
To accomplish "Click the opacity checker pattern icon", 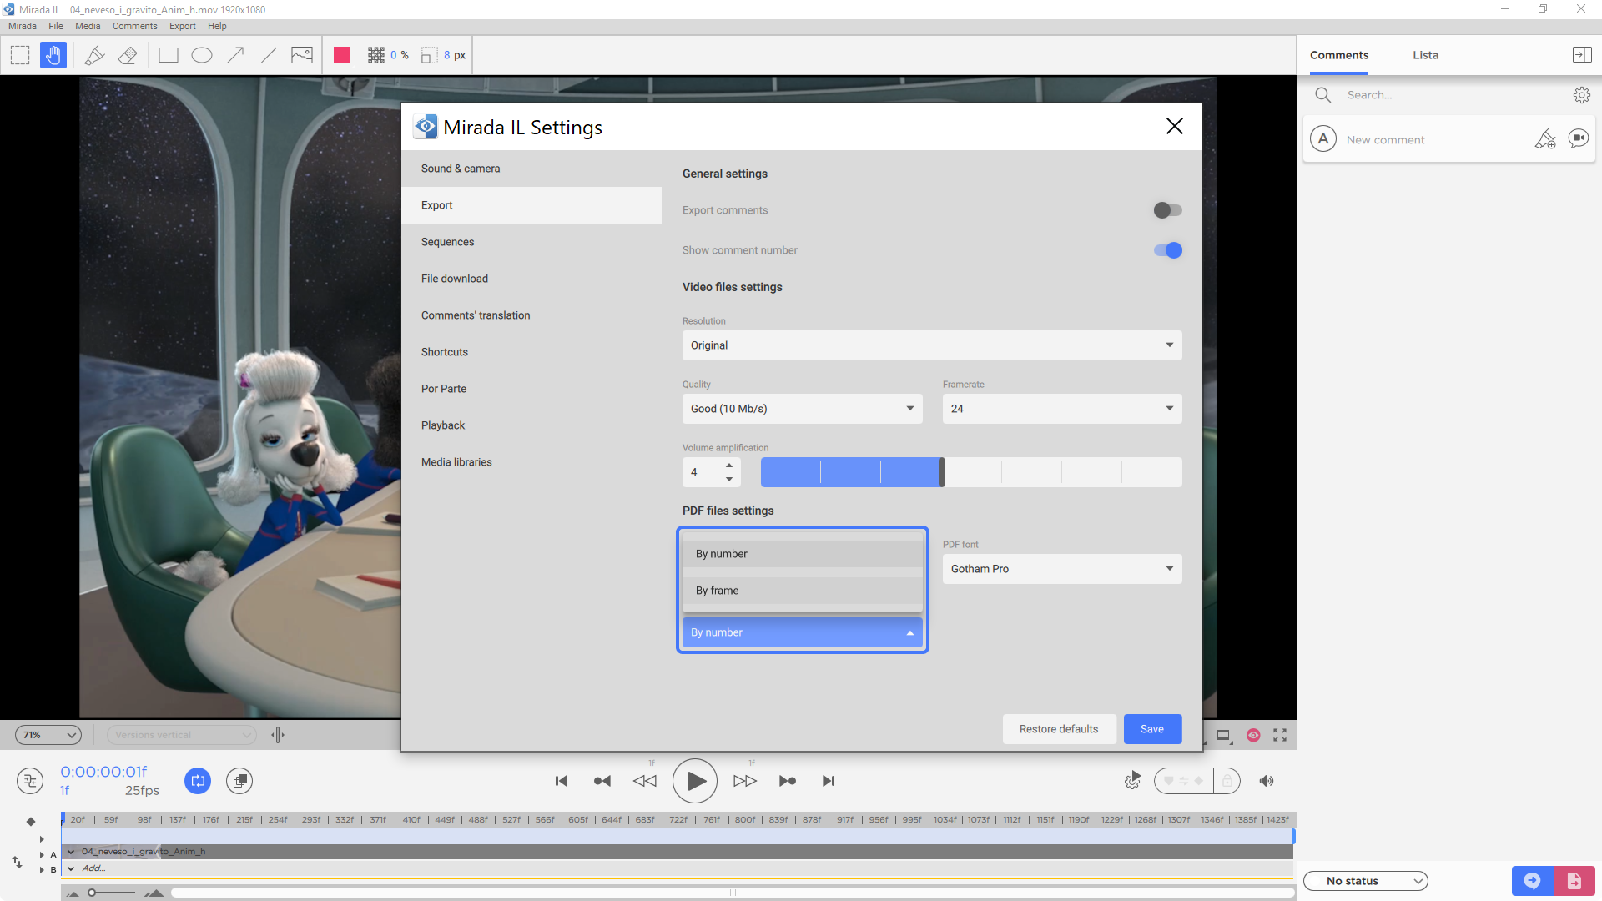I will (376, 55).
